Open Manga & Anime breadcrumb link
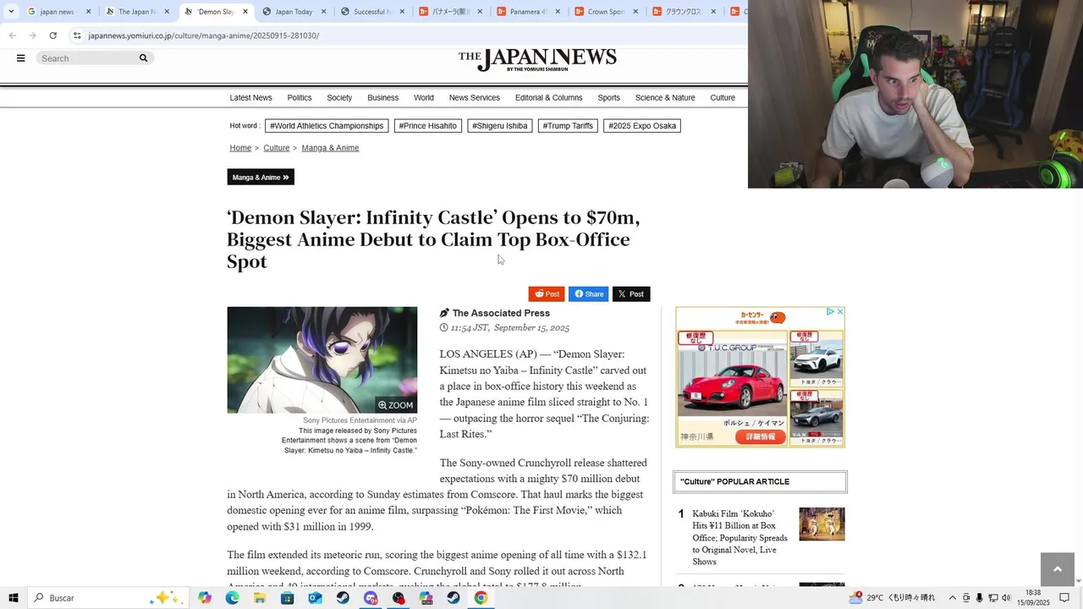Screen dimensions: 1083x609 [x=330, y=148]
